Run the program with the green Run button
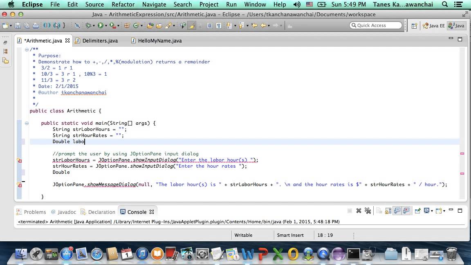Screen dimensions: 471x265 (100, 26)
